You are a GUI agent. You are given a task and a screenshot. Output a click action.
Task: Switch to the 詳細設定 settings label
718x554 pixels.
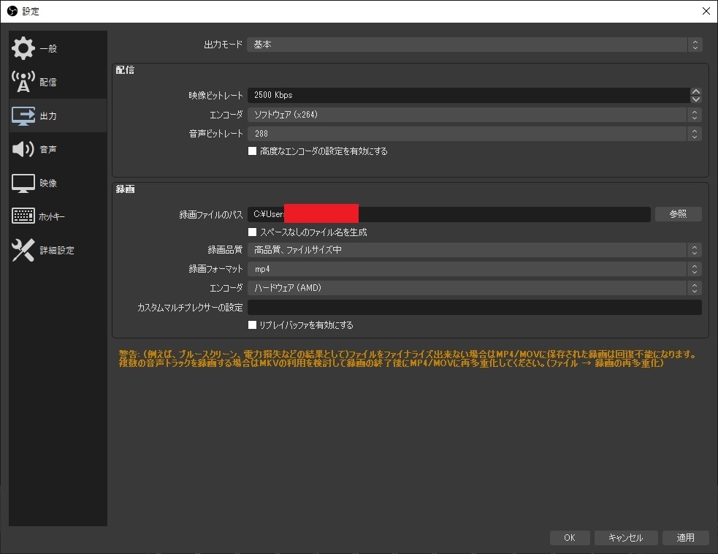[57, 250]
